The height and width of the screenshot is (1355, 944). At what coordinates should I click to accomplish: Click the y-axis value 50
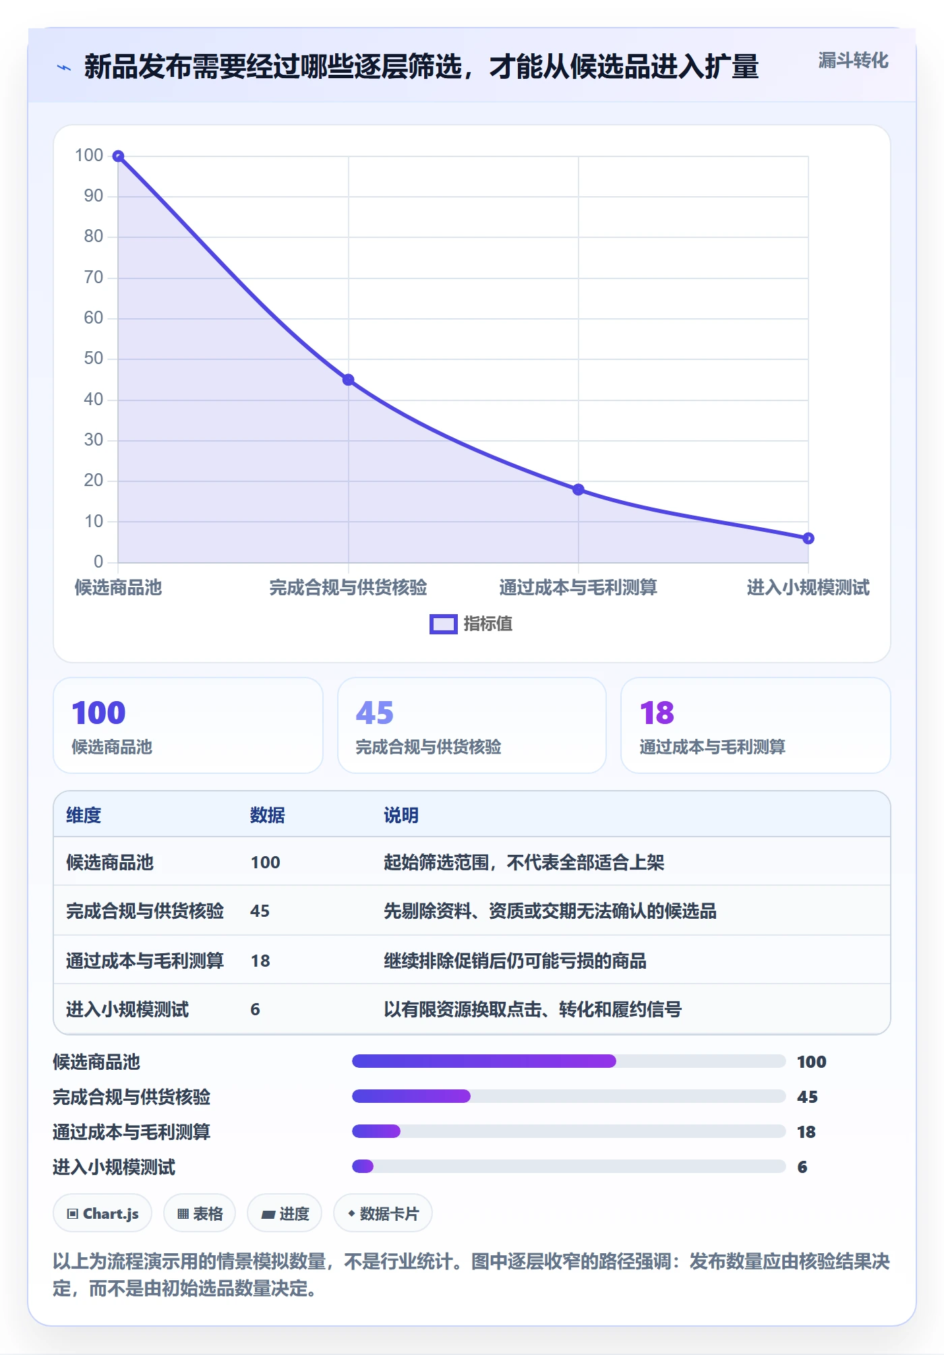[x=93, y=359]
